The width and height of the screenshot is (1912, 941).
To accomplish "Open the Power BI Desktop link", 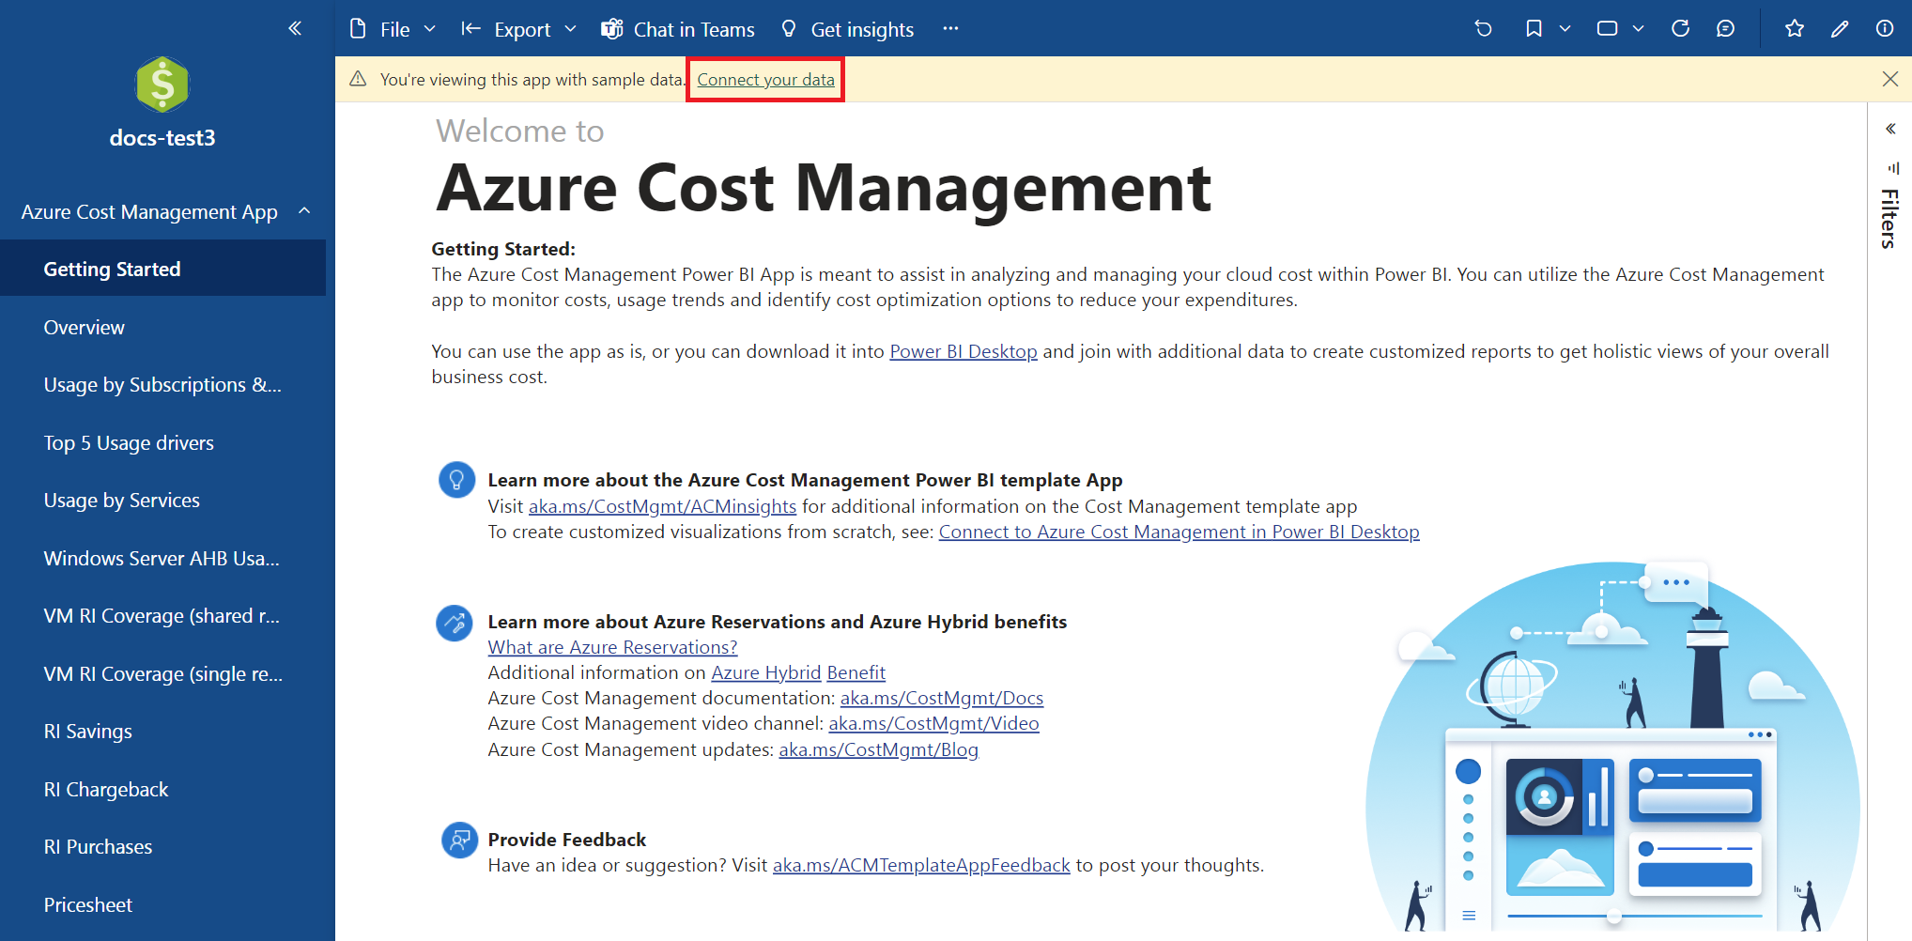I will click(963, 351).
